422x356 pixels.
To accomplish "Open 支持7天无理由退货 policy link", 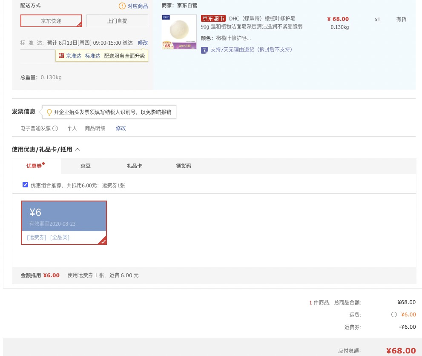I will click(x=251, y=49).
